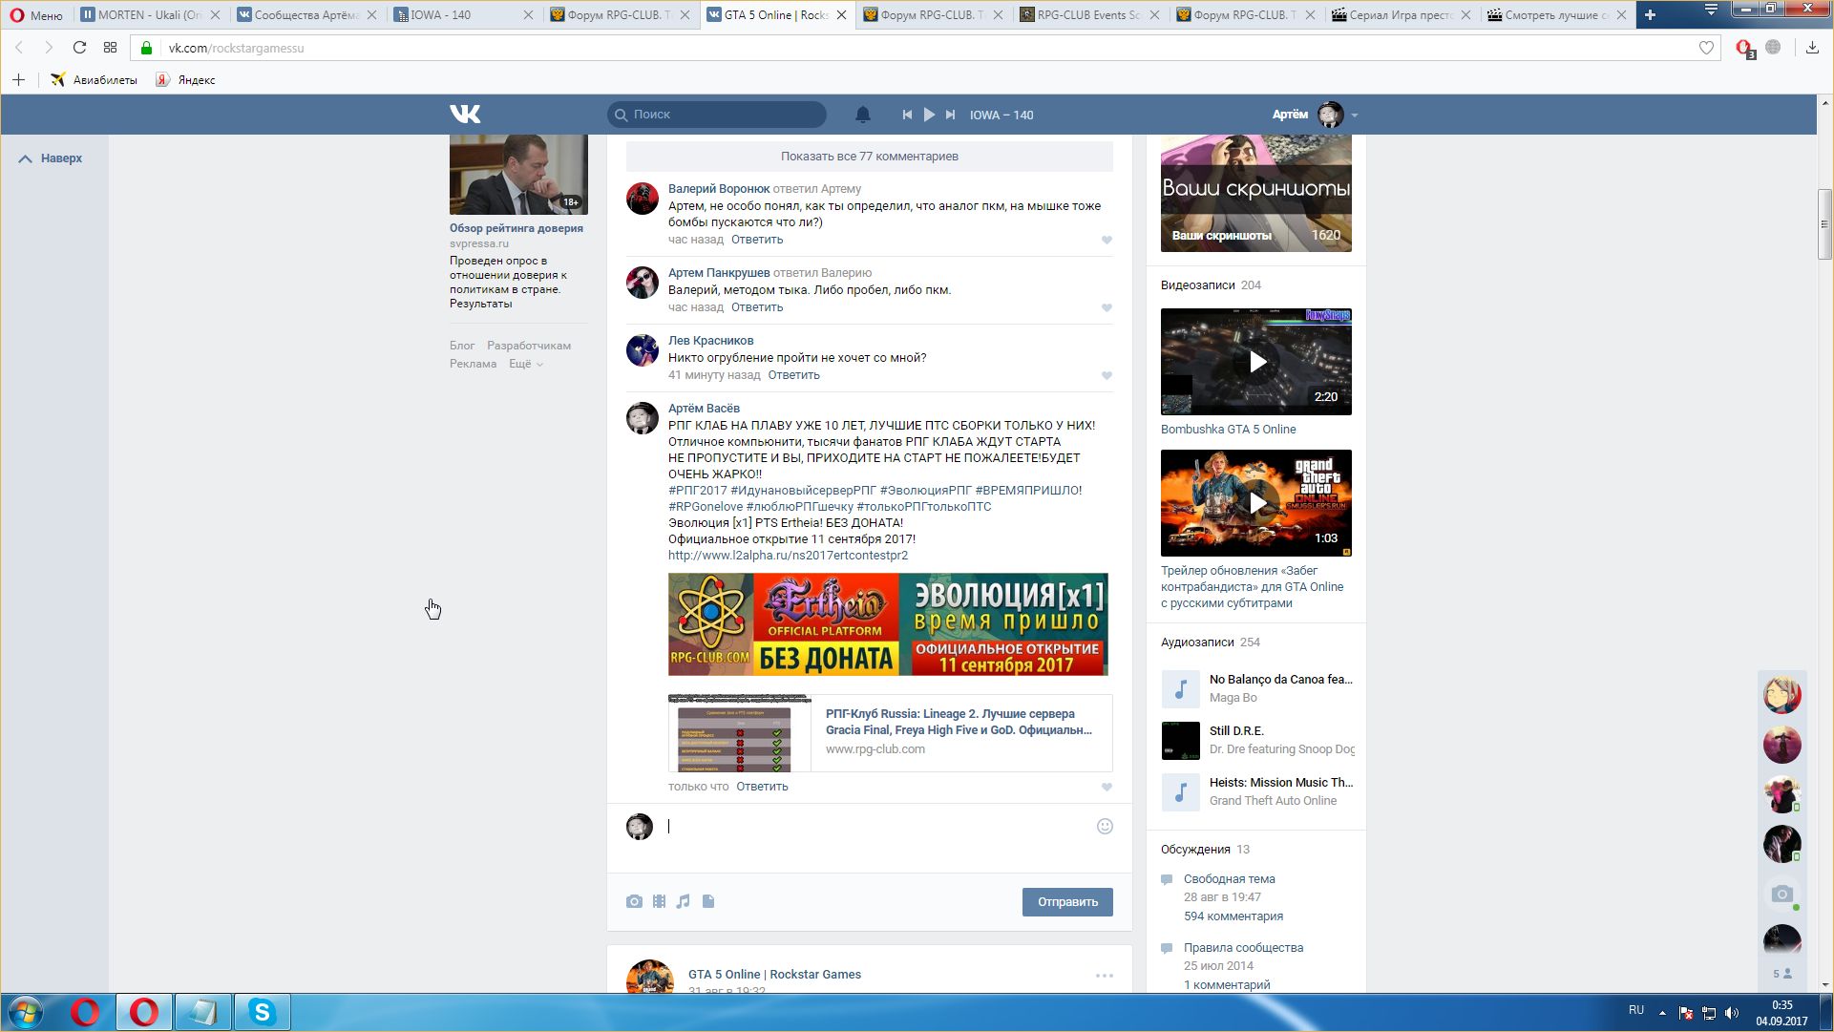Skip to previous track in VK header
The image size is (1834, 1032).
click(x=907, y=115)
